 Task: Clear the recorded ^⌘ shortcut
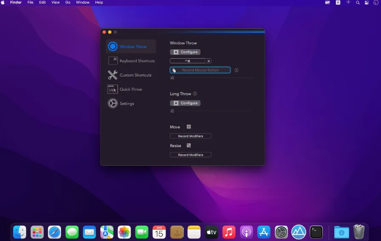click(x=209, y=61)
